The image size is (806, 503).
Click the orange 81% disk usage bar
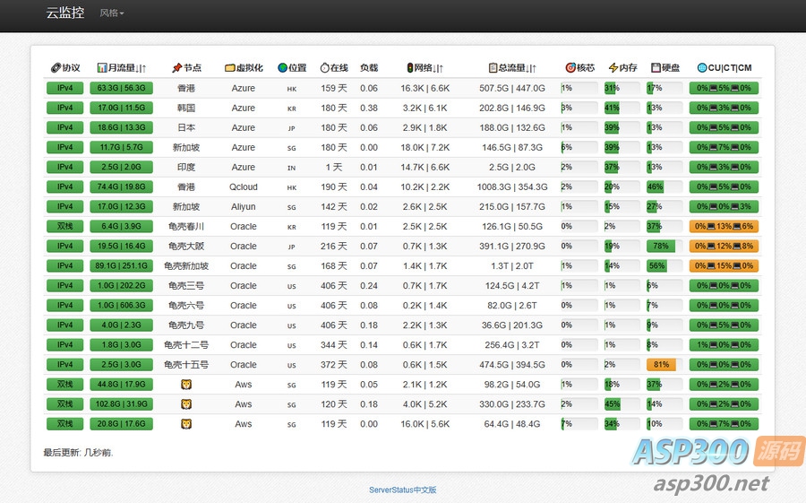pos(662,365)
